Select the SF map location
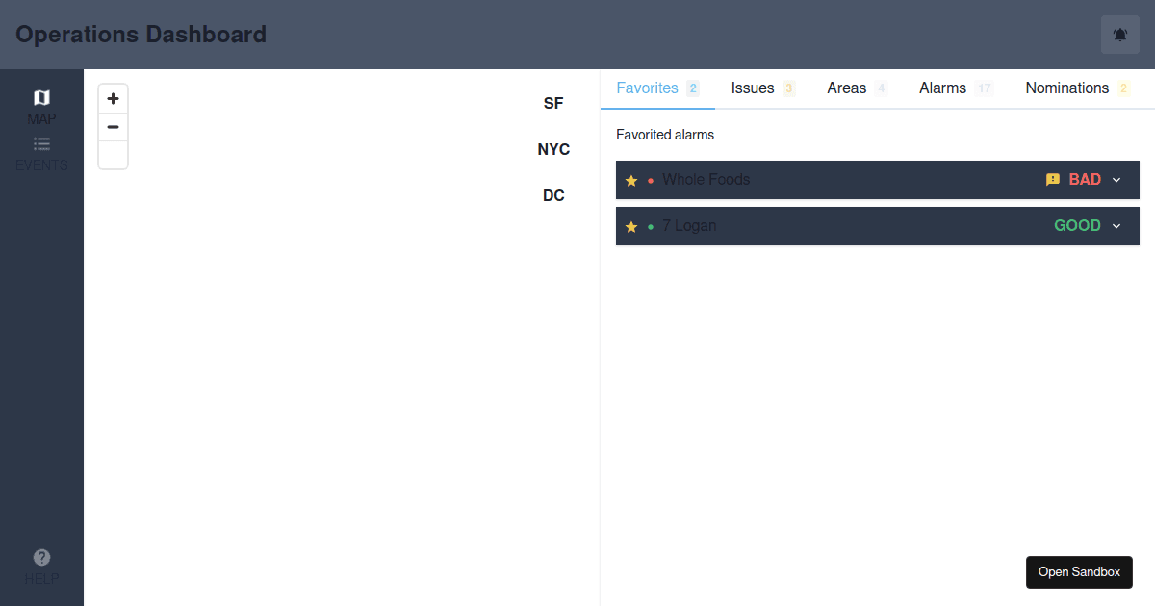1155x606 pixels. (553, 103)
